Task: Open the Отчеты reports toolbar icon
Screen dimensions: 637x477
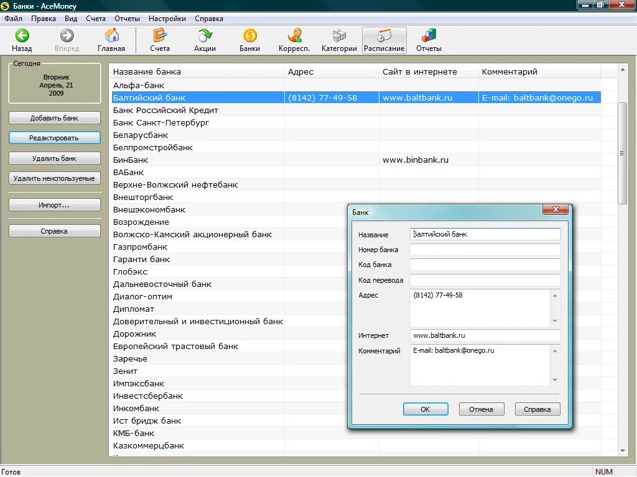Action: coord(429,35)
